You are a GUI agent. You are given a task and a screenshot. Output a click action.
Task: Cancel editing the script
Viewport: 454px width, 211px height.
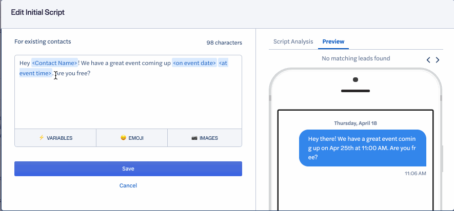(x=128, y=185)
